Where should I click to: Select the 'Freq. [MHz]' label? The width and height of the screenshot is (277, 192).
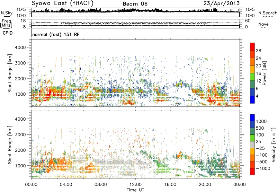coord(6,23)
